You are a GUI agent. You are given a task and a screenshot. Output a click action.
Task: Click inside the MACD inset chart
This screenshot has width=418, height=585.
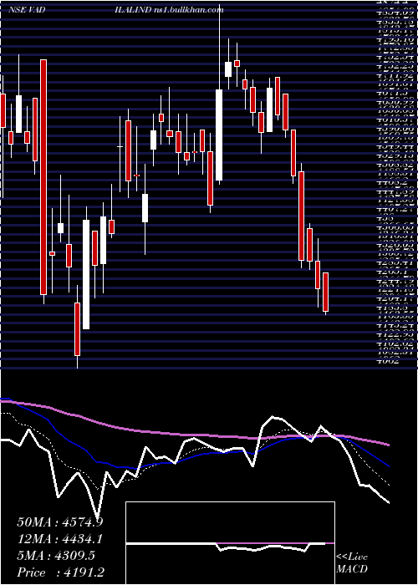(230, 543)
